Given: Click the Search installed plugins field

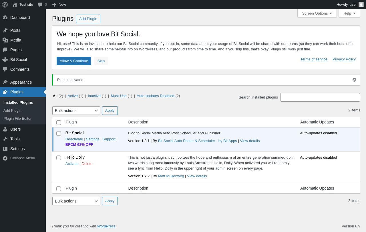Looking at the screenshot, I should (320, 97).
